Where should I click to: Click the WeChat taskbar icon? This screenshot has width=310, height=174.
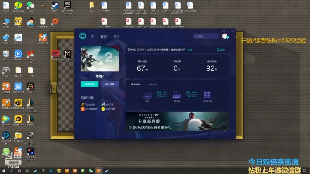(91, 171)
